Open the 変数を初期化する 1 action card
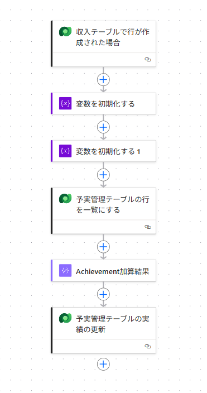 [x=104, y=151]
